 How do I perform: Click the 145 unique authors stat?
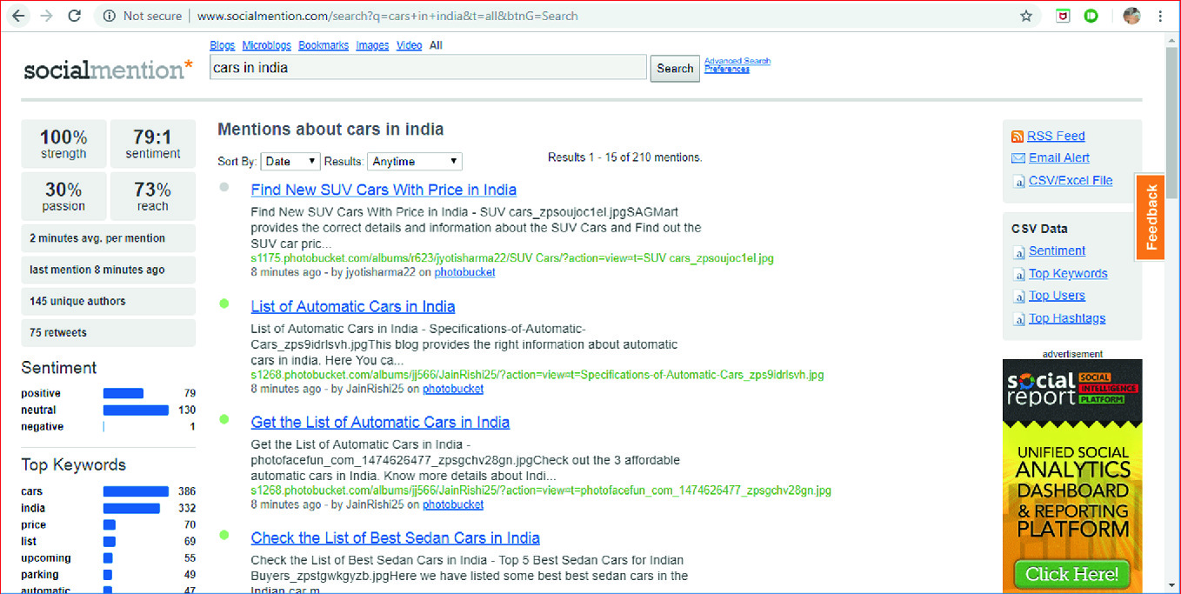pyautogui.click(x=109, y=302)
